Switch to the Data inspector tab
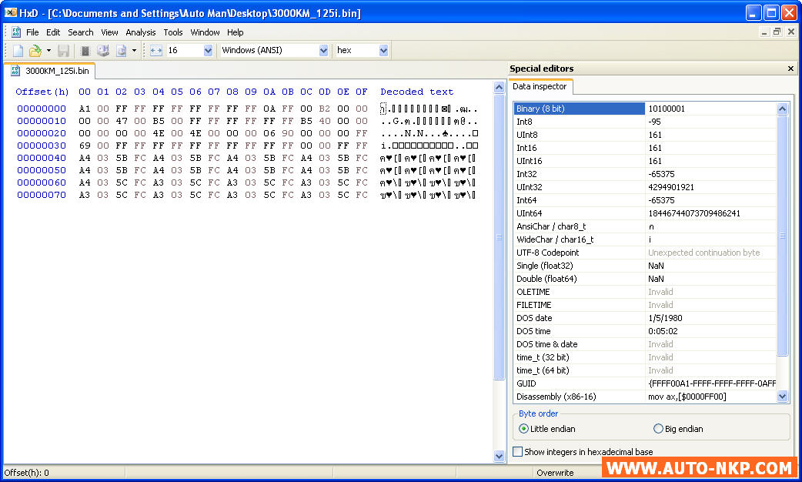The image size is (802, 482). click(x=540, y=86)
